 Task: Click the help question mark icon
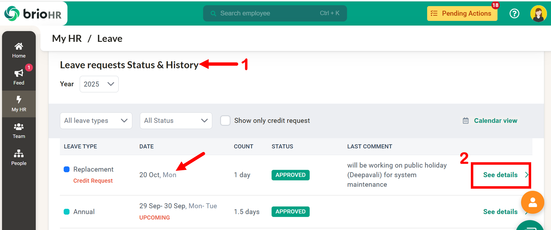pos(514,13)
